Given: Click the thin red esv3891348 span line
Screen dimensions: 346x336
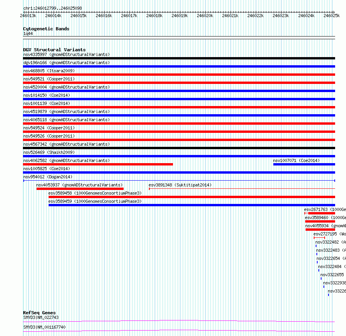Looking at the screenshot, I should [242, 189].
